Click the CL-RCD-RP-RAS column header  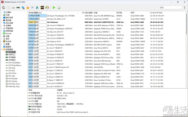pos(156,13)
